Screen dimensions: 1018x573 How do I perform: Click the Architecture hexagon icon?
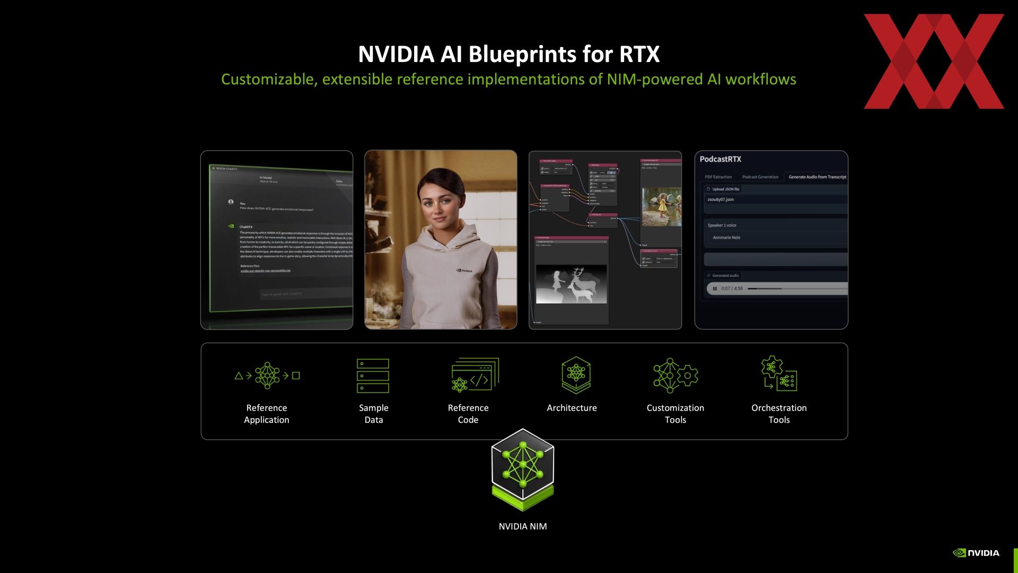tap(576, 375)
